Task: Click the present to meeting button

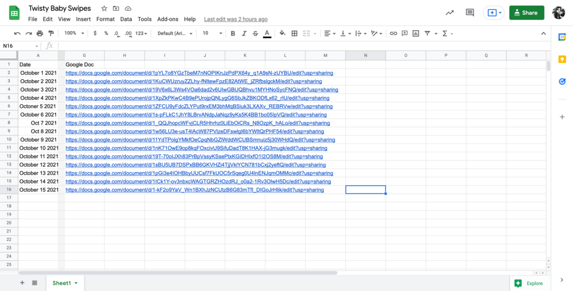Action: click(x=493, y=13)
